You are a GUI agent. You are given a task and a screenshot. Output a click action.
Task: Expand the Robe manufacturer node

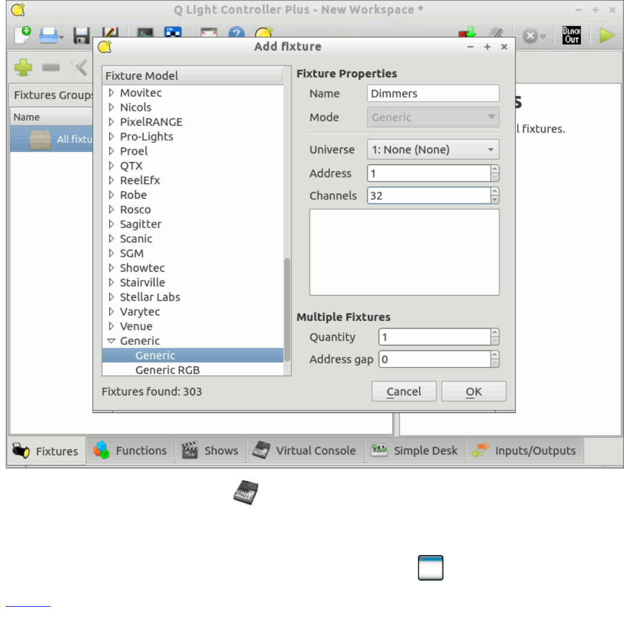(x=111, y=195)
